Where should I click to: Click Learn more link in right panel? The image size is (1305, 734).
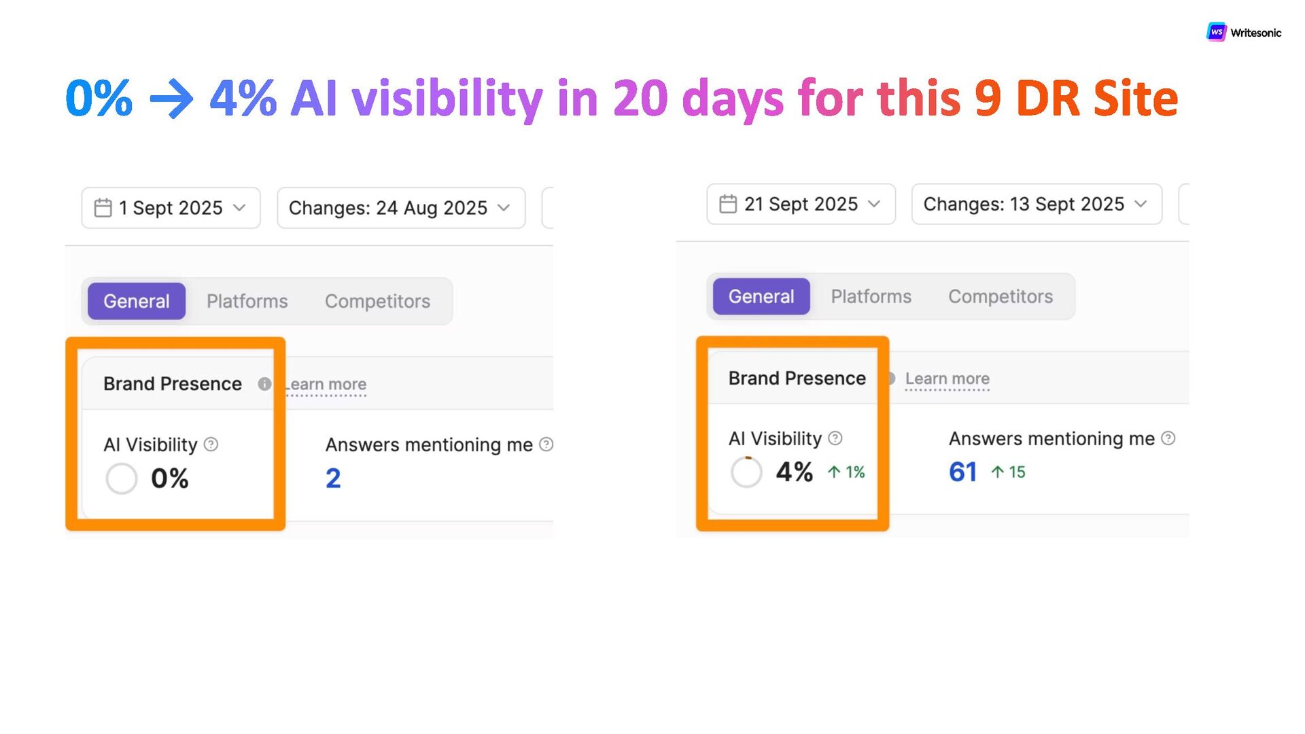(x=947, y=379)
